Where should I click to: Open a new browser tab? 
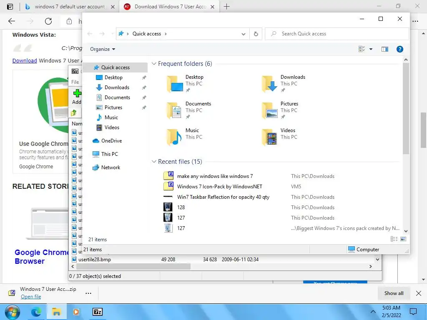(226, 7)
